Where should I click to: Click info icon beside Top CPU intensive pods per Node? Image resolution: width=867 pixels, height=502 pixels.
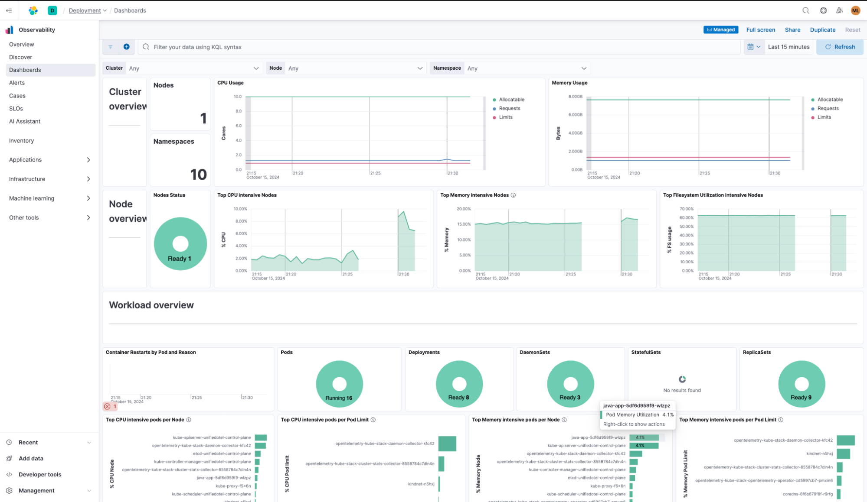click(189, 420)
